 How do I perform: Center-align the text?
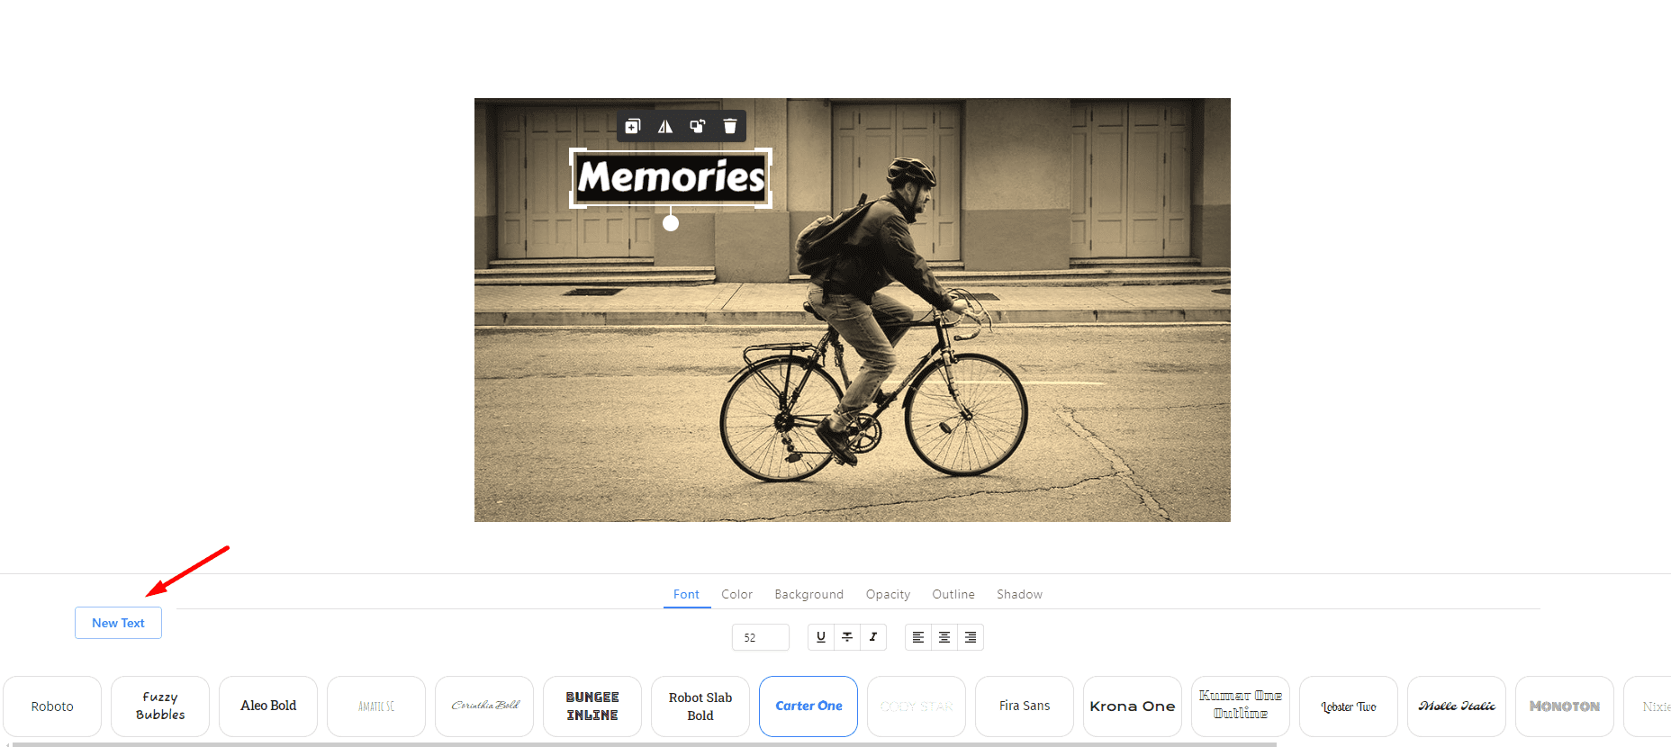point(944,637)
